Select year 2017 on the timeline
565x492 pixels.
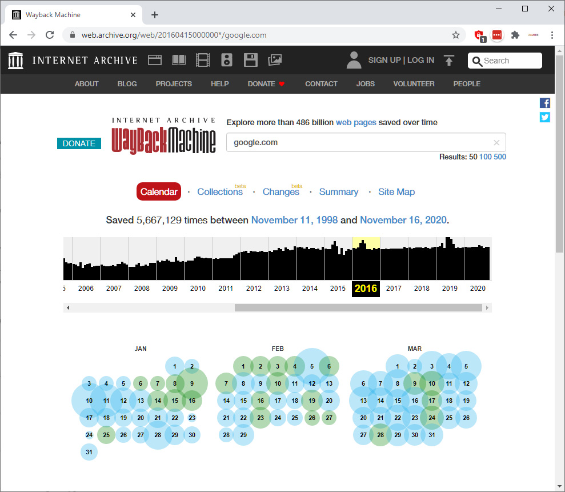click(x=394, y=289)
